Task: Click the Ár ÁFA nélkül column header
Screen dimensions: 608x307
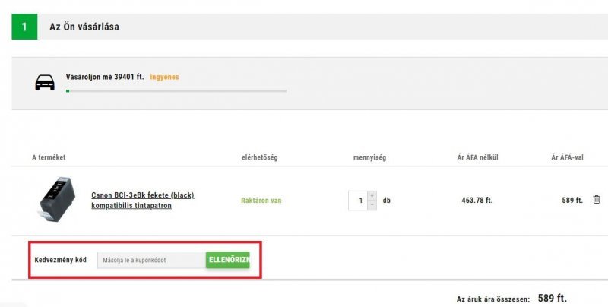Action: (477, 157)
